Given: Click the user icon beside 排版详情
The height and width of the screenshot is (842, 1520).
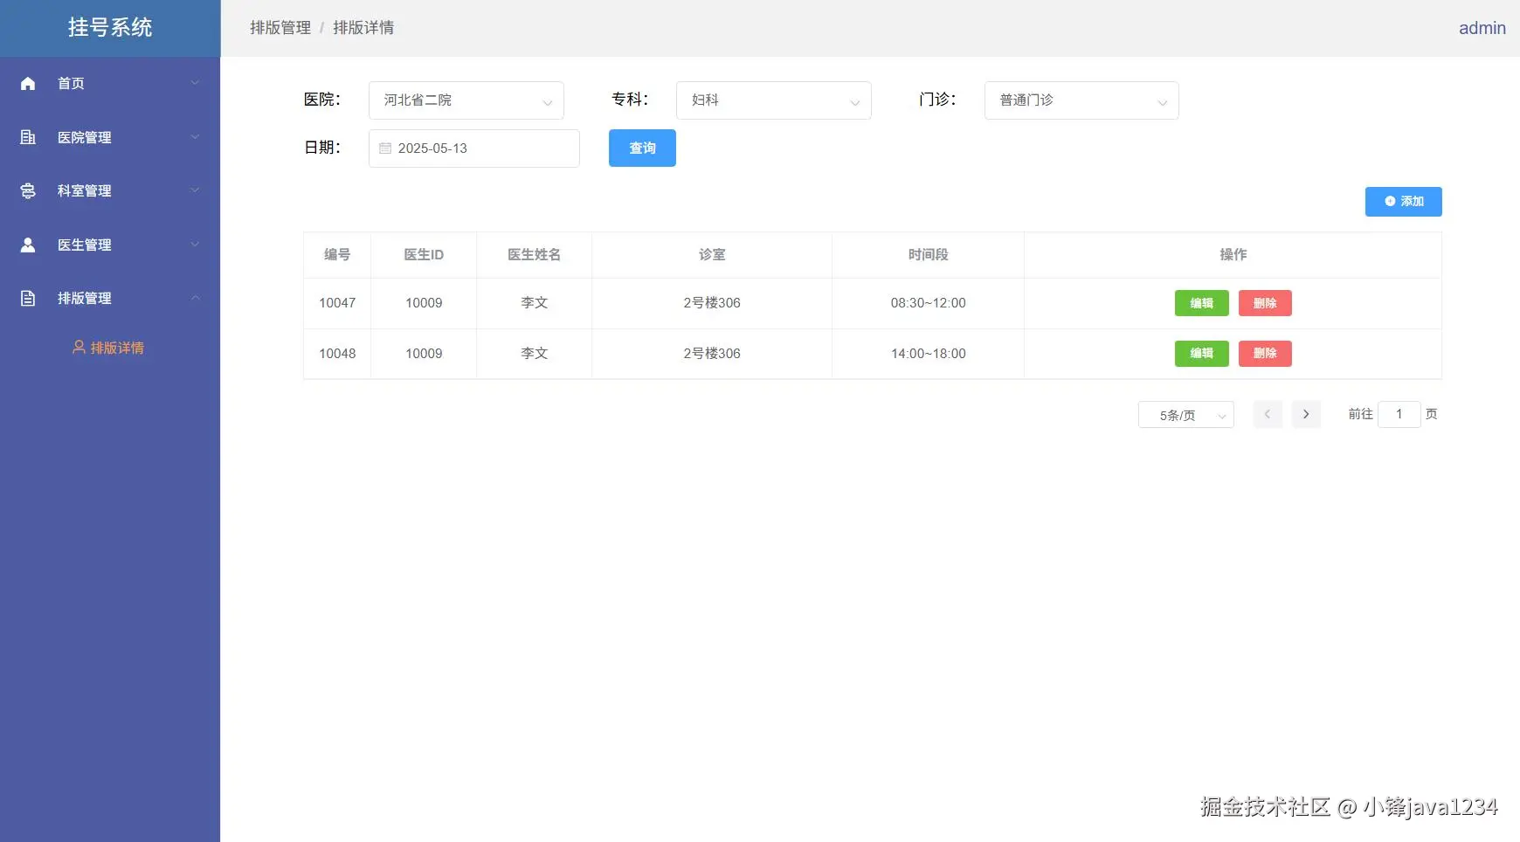Looking at the screenshot, I should (79, 348).
